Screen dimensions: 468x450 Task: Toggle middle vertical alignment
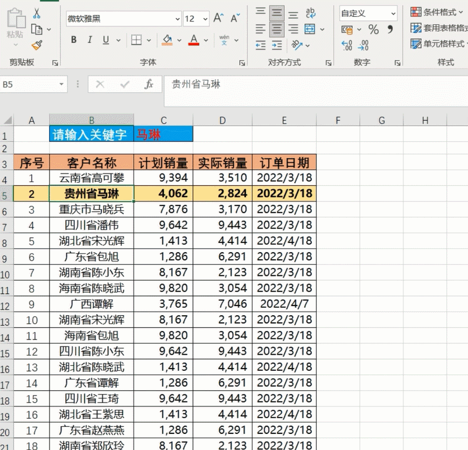click(277, 12)
